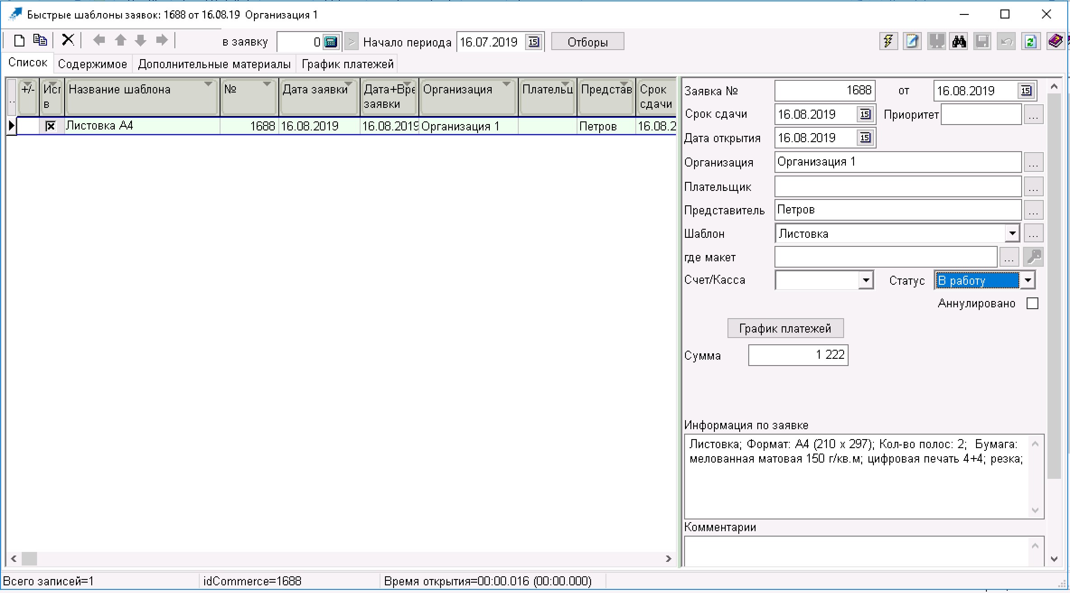Click the right panel vertical scrollbar thumb
Viewport: 1070px width, 593px height.
pos(1054,287)
